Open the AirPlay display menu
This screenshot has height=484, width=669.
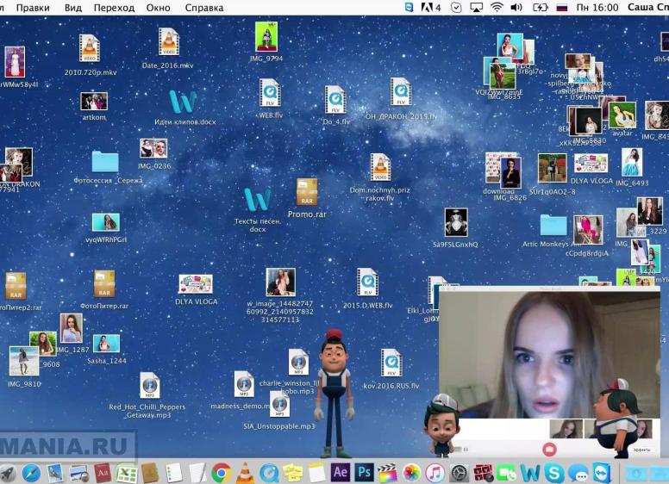tap(476, 7)
